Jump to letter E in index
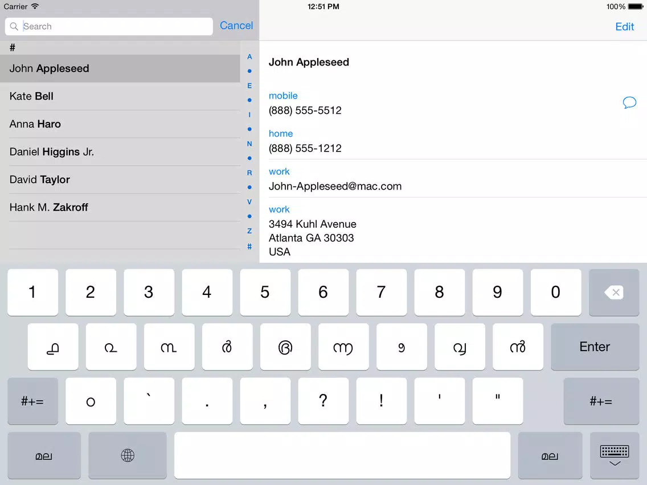647x485 pixels. [x=249, y=86]
